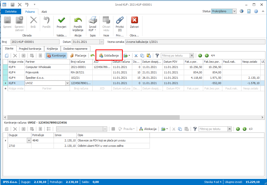Click the Datum dospijeća column header

(x=152, y=62)
